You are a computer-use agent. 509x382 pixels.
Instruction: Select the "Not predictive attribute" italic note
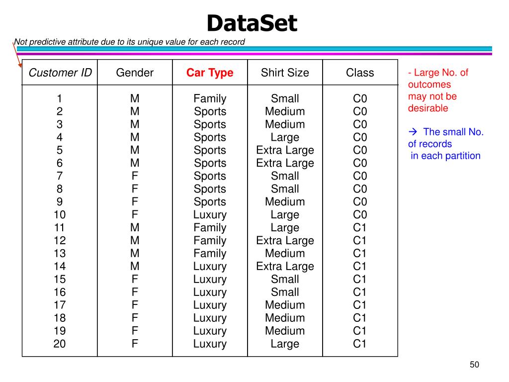pos(130,42)
